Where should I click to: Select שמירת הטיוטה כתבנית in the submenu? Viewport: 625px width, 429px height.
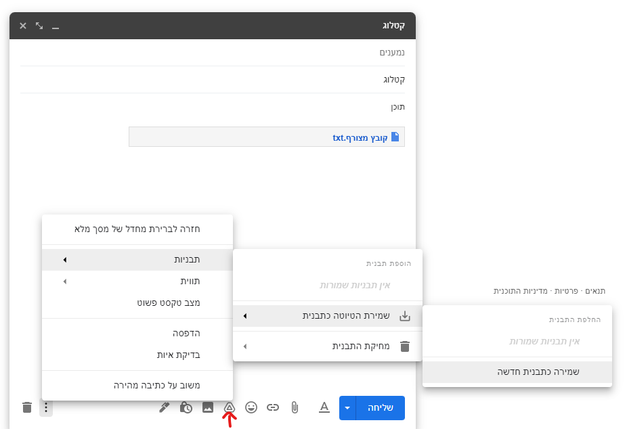(328, 316)
